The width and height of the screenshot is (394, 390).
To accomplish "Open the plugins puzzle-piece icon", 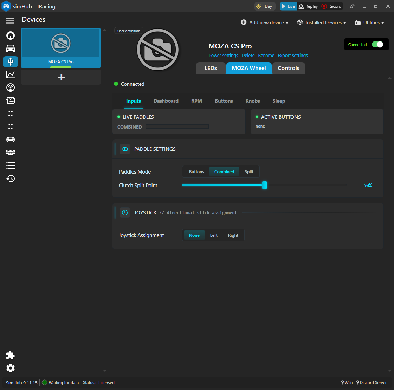I will tap(10, 355).
